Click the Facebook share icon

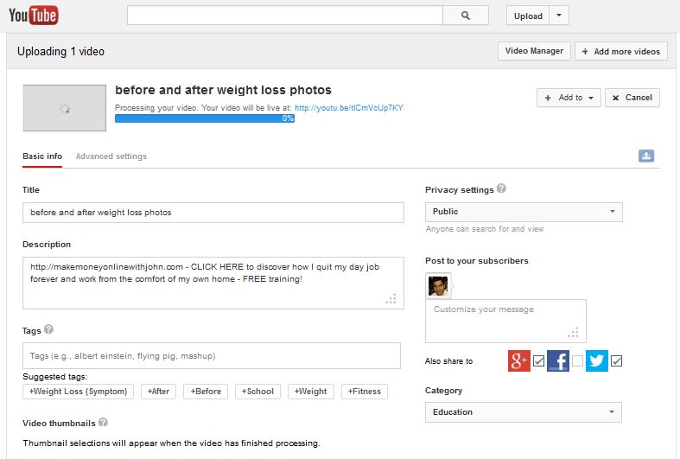point(557,360)
